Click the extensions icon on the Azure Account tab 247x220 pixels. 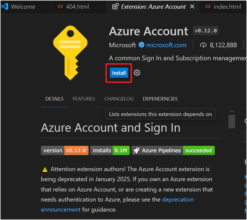click(115, 7)
